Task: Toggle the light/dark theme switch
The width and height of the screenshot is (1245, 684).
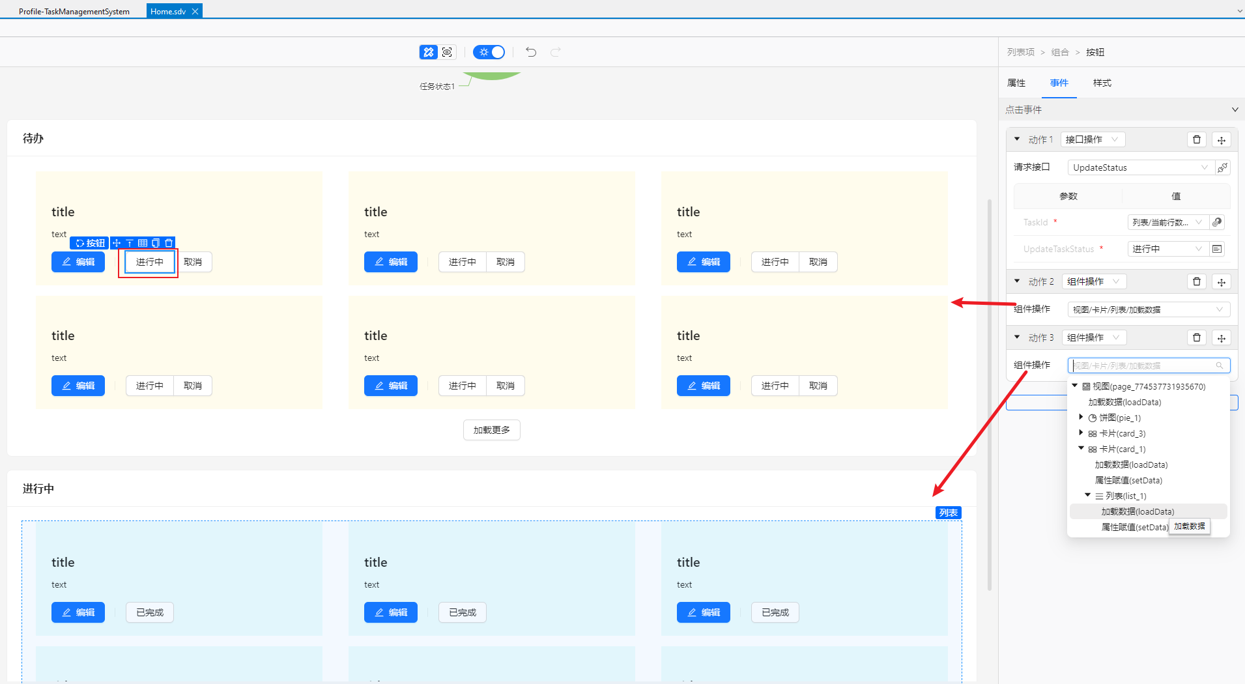Action: click(489, 52)
